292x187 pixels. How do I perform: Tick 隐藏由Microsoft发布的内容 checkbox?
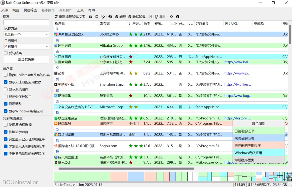click(6, 75)
